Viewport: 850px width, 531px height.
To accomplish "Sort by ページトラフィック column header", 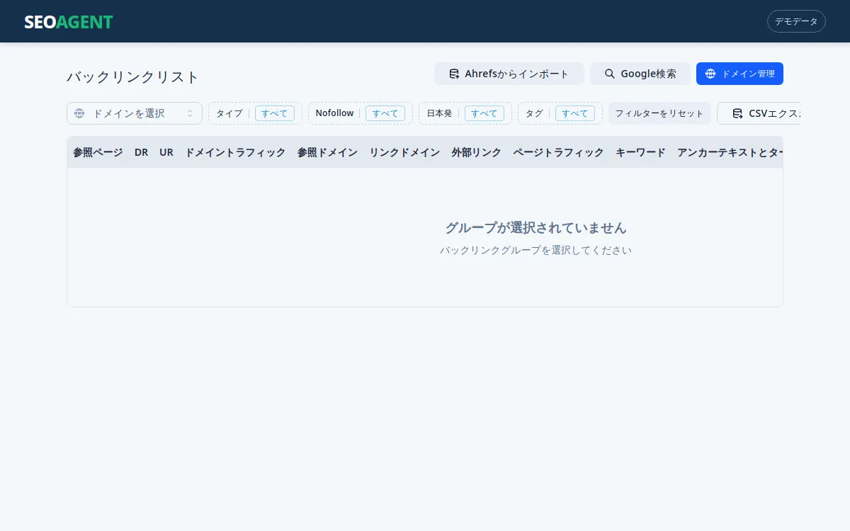I will click(558, 152).
